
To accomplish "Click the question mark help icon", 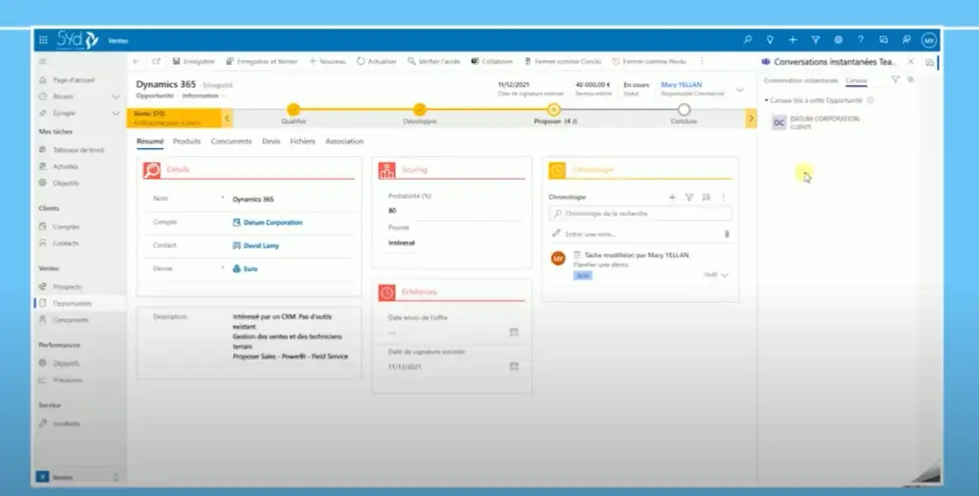I will (860, 39).
